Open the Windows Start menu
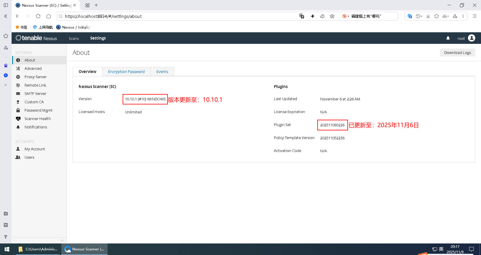The width and height of the screenshot is (481, 255). click(x=7, y=249)
